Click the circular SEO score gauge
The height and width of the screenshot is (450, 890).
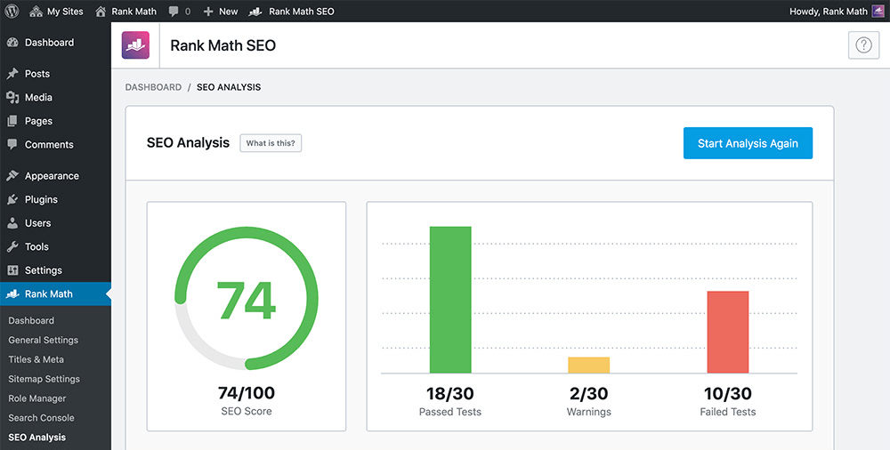tap(247, 300)
